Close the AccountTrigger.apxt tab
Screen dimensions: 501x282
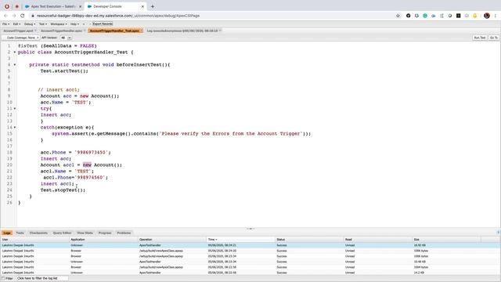(35, 31)
